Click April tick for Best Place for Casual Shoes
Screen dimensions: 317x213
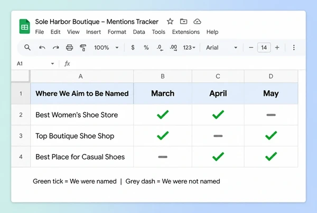(x=218, y=157)
